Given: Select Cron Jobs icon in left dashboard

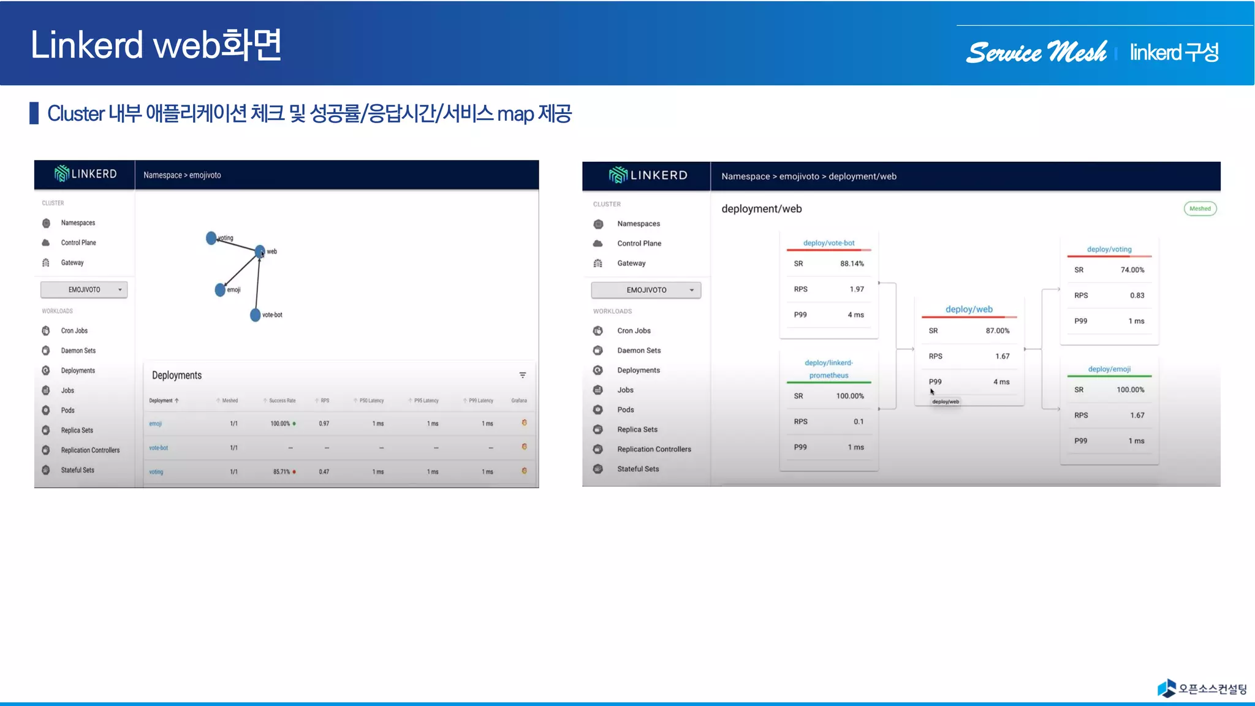Looking at the screenshot, I should point(46,331).
